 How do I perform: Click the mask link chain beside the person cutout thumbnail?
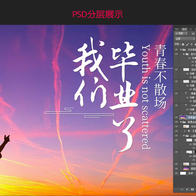(193, 152)
